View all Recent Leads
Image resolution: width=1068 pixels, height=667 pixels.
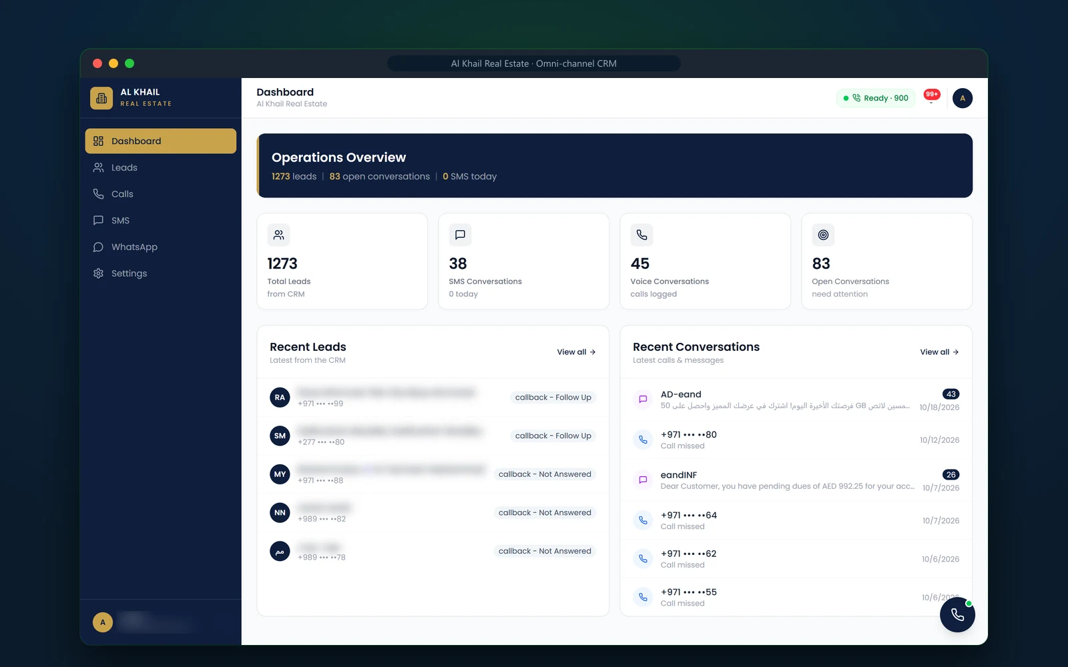pos(576,352)
